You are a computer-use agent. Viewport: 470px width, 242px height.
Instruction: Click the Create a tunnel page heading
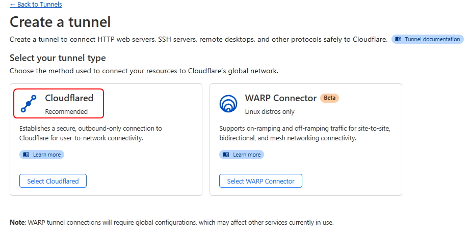pos(60,22)
